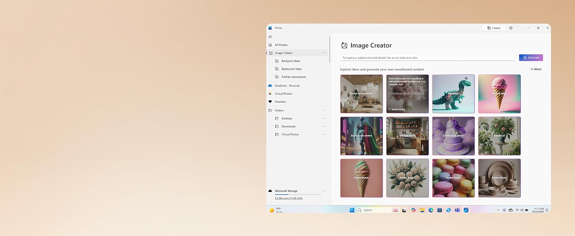Image resolution: width=575 pixels, height=236 pixels.
Task: Open Copilot from the taskbar
Action: point(414,210)
